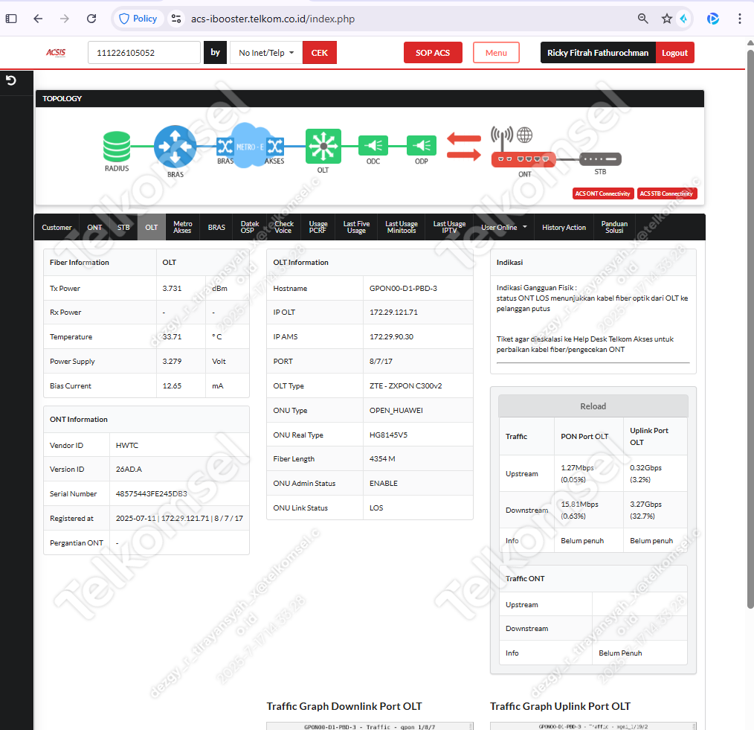The height and width of the screenshot is (730, 754).
Task: Select the green OLT node icon
Action: click(x=323, y=147)
